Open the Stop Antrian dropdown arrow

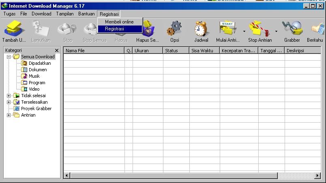tap(276, 31)
